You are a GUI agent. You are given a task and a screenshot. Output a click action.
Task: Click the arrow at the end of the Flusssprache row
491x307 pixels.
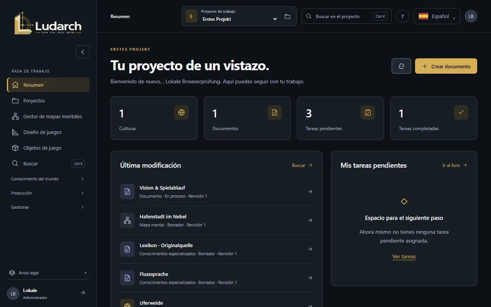point(310,278)
